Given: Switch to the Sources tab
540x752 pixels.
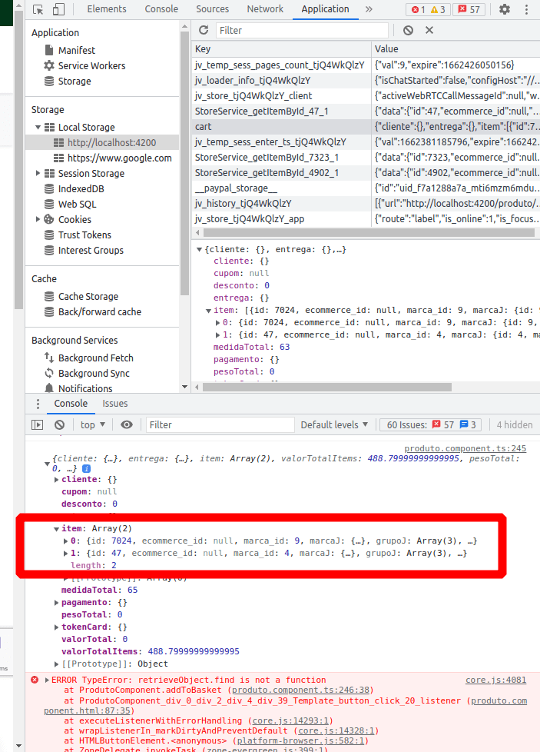Looking at the screenshot, I should (212, 9).
